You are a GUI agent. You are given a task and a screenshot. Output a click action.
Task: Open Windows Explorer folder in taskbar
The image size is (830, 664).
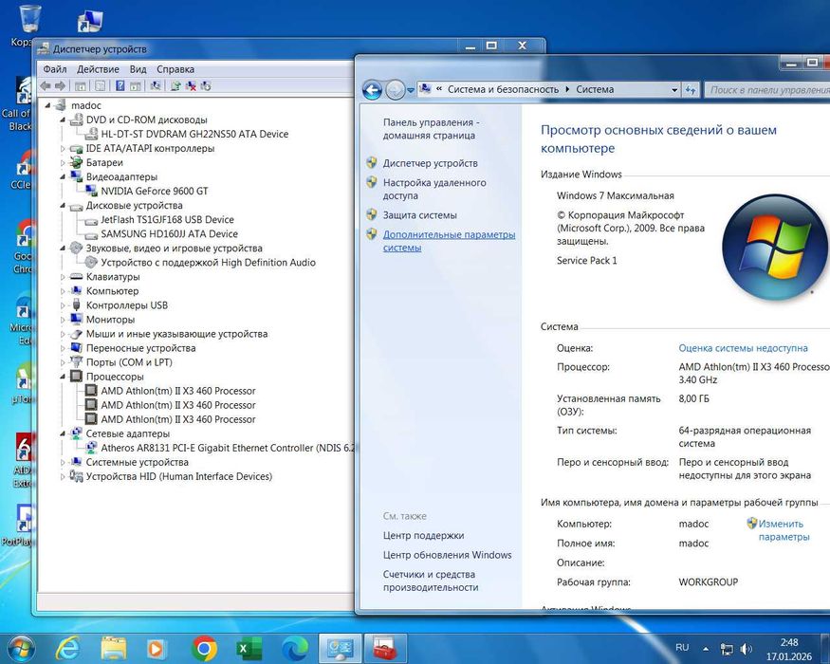pos(114,648)
